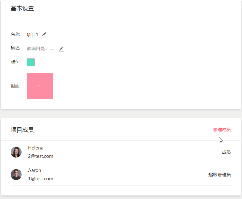Click Aaron's avatar photo
Screen dimensions: 242x199
point(16,175)
